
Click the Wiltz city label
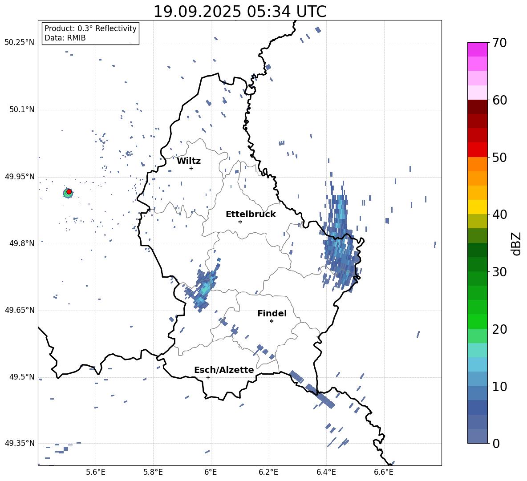click(189, 161)
